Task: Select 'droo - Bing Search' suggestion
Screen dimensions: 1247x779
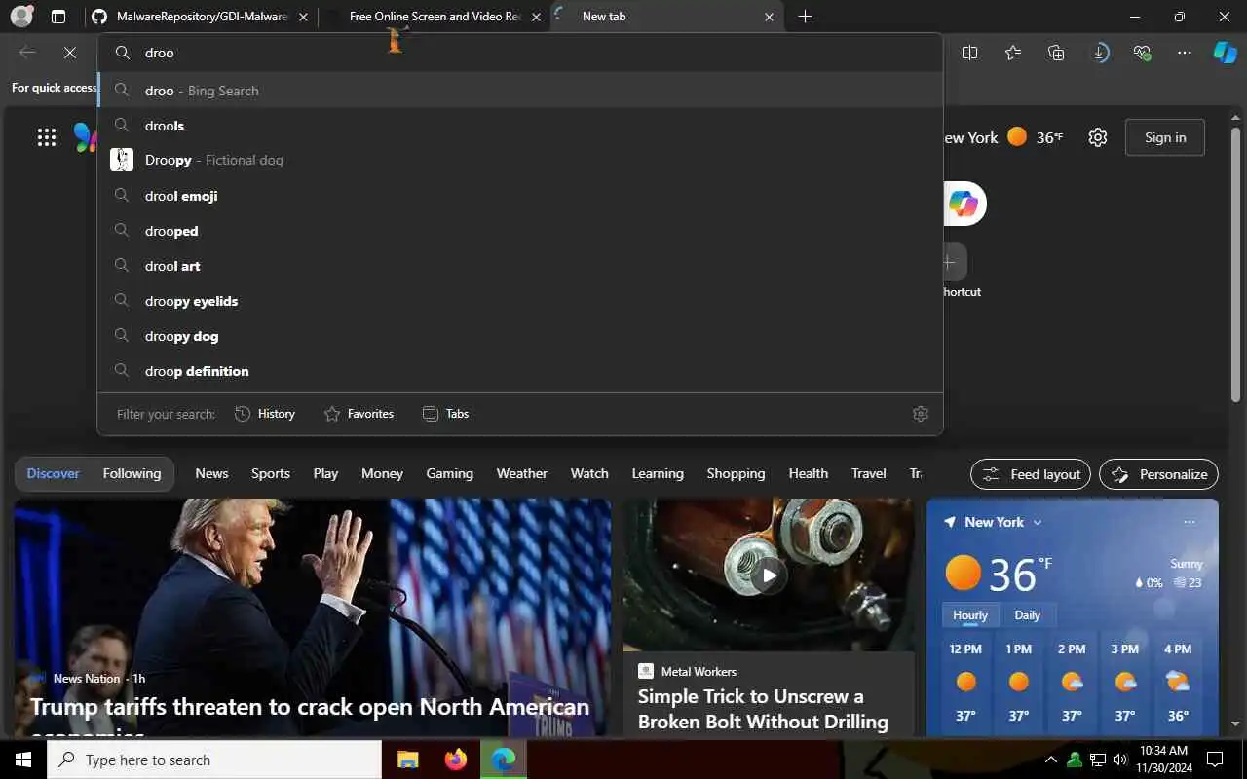Action: point(520,91)
